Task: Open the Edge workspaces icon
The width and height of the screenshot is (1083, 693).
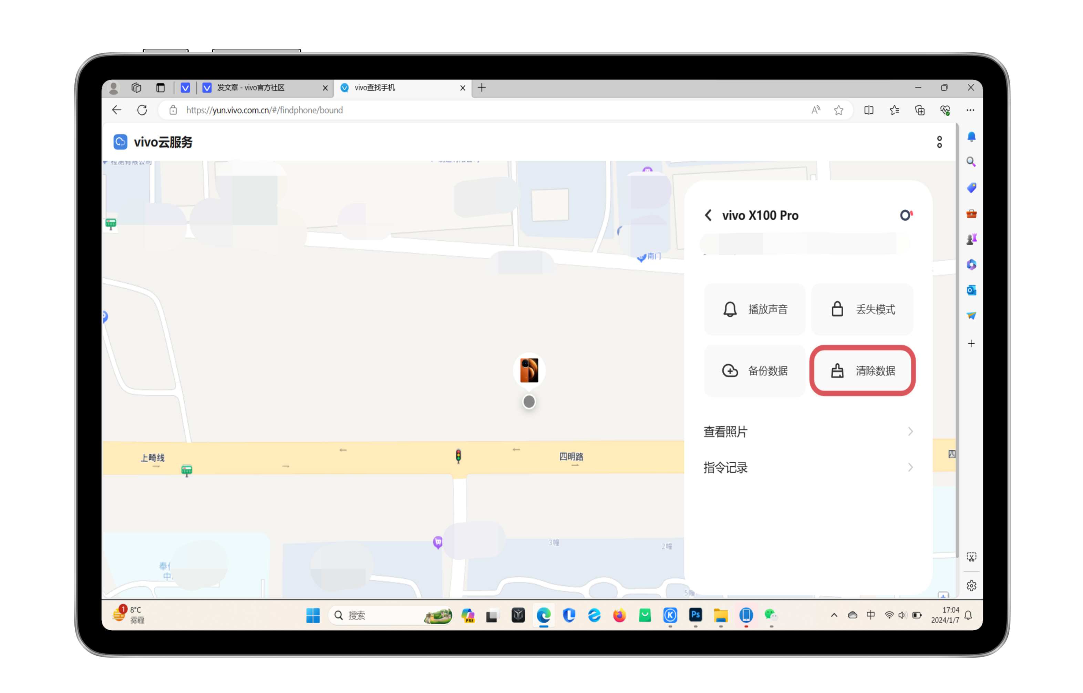Action: [136, 87]
